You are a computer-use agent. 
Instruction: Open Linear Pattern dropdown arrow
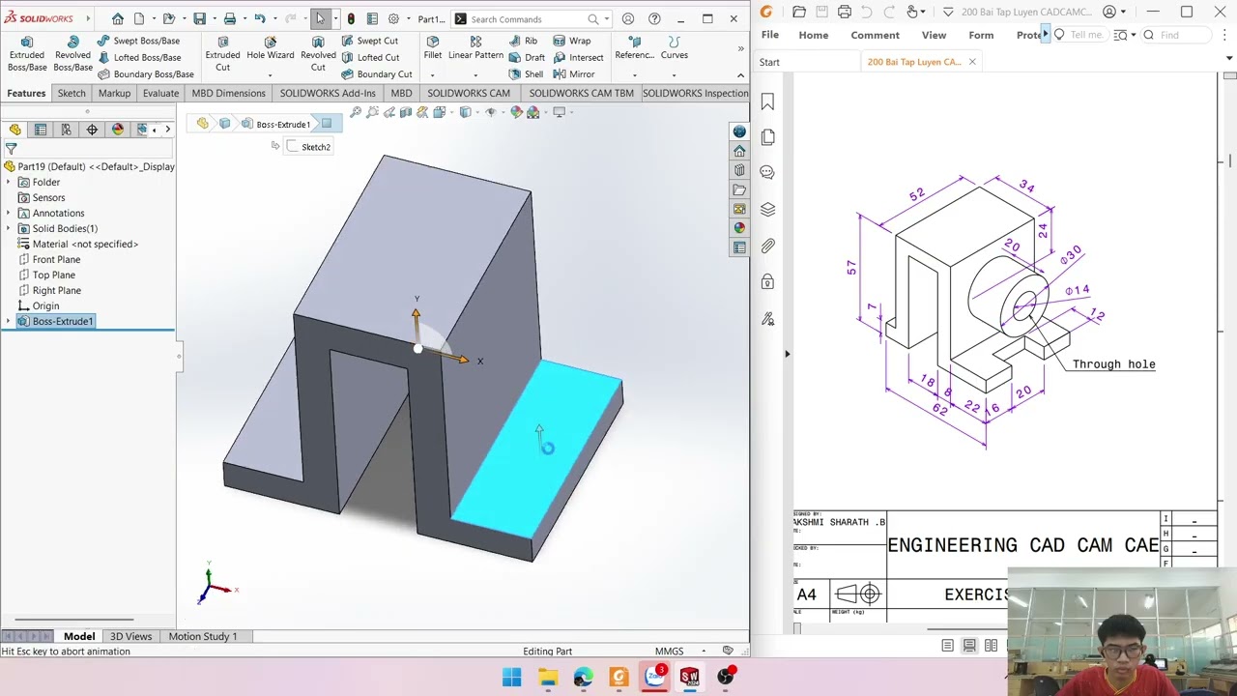475,74
